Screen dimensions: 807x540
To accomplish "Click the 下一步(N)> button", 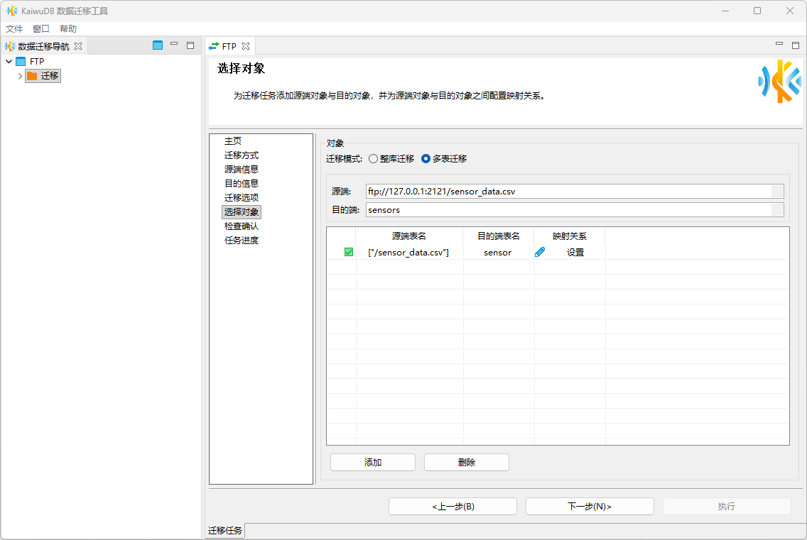I will (x=590, y=507).
